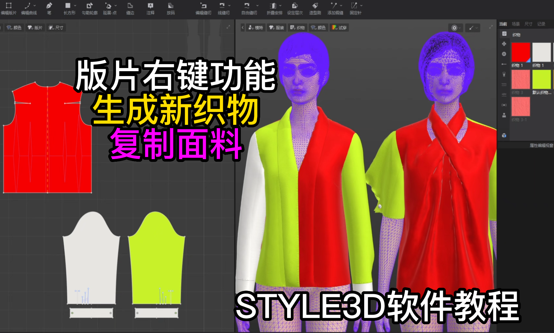554x333 pixels.
Task: Toggle 试穿 try-on mode in 3D window
Action: [339, 28]
